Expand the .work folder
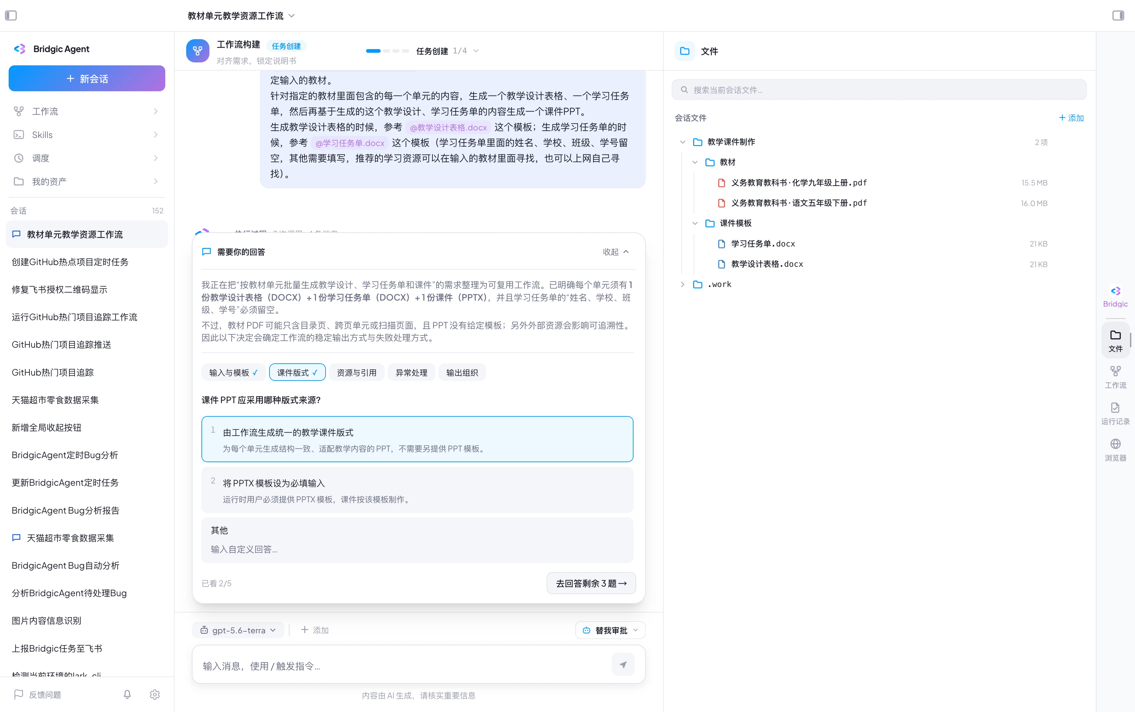1135x712 pixels. tap(682, 284)
